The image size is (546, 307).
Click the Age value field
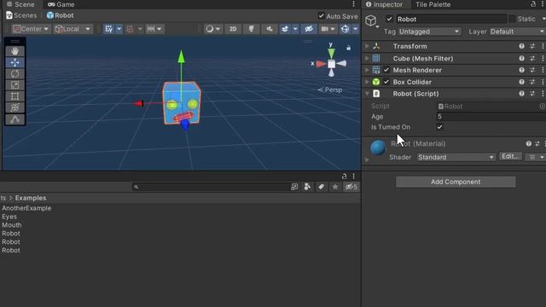tap(491, 117)
